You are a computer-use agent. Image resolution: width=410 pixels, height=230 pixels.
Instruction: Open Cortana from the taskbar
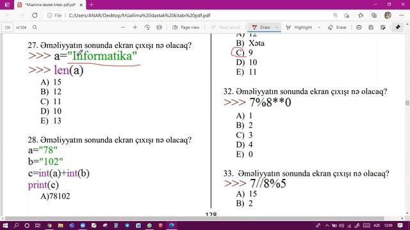[27, 226]
